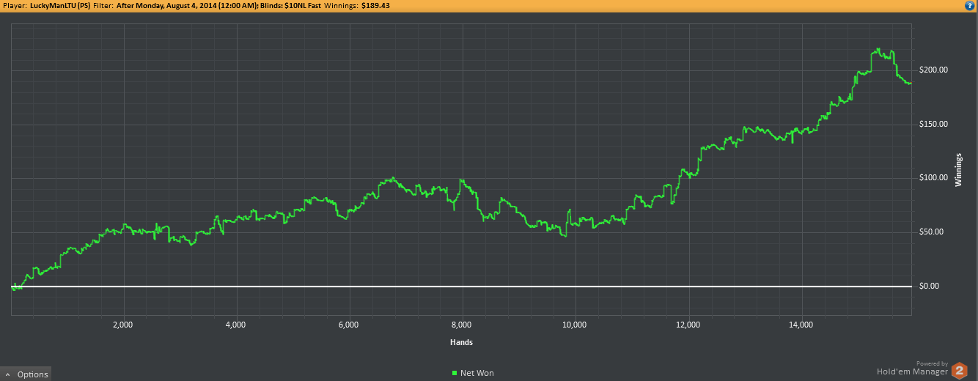Toggle the Net Won legend entry
978x381 pixels.
pos(473,373)
